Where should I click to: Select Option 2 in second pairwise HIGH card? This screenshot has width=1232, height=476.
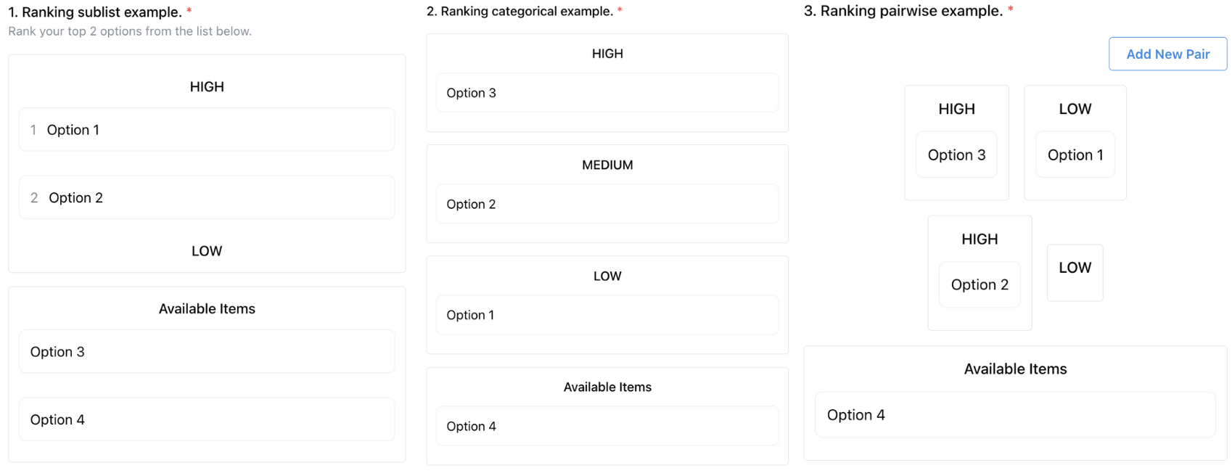[980, 284]
